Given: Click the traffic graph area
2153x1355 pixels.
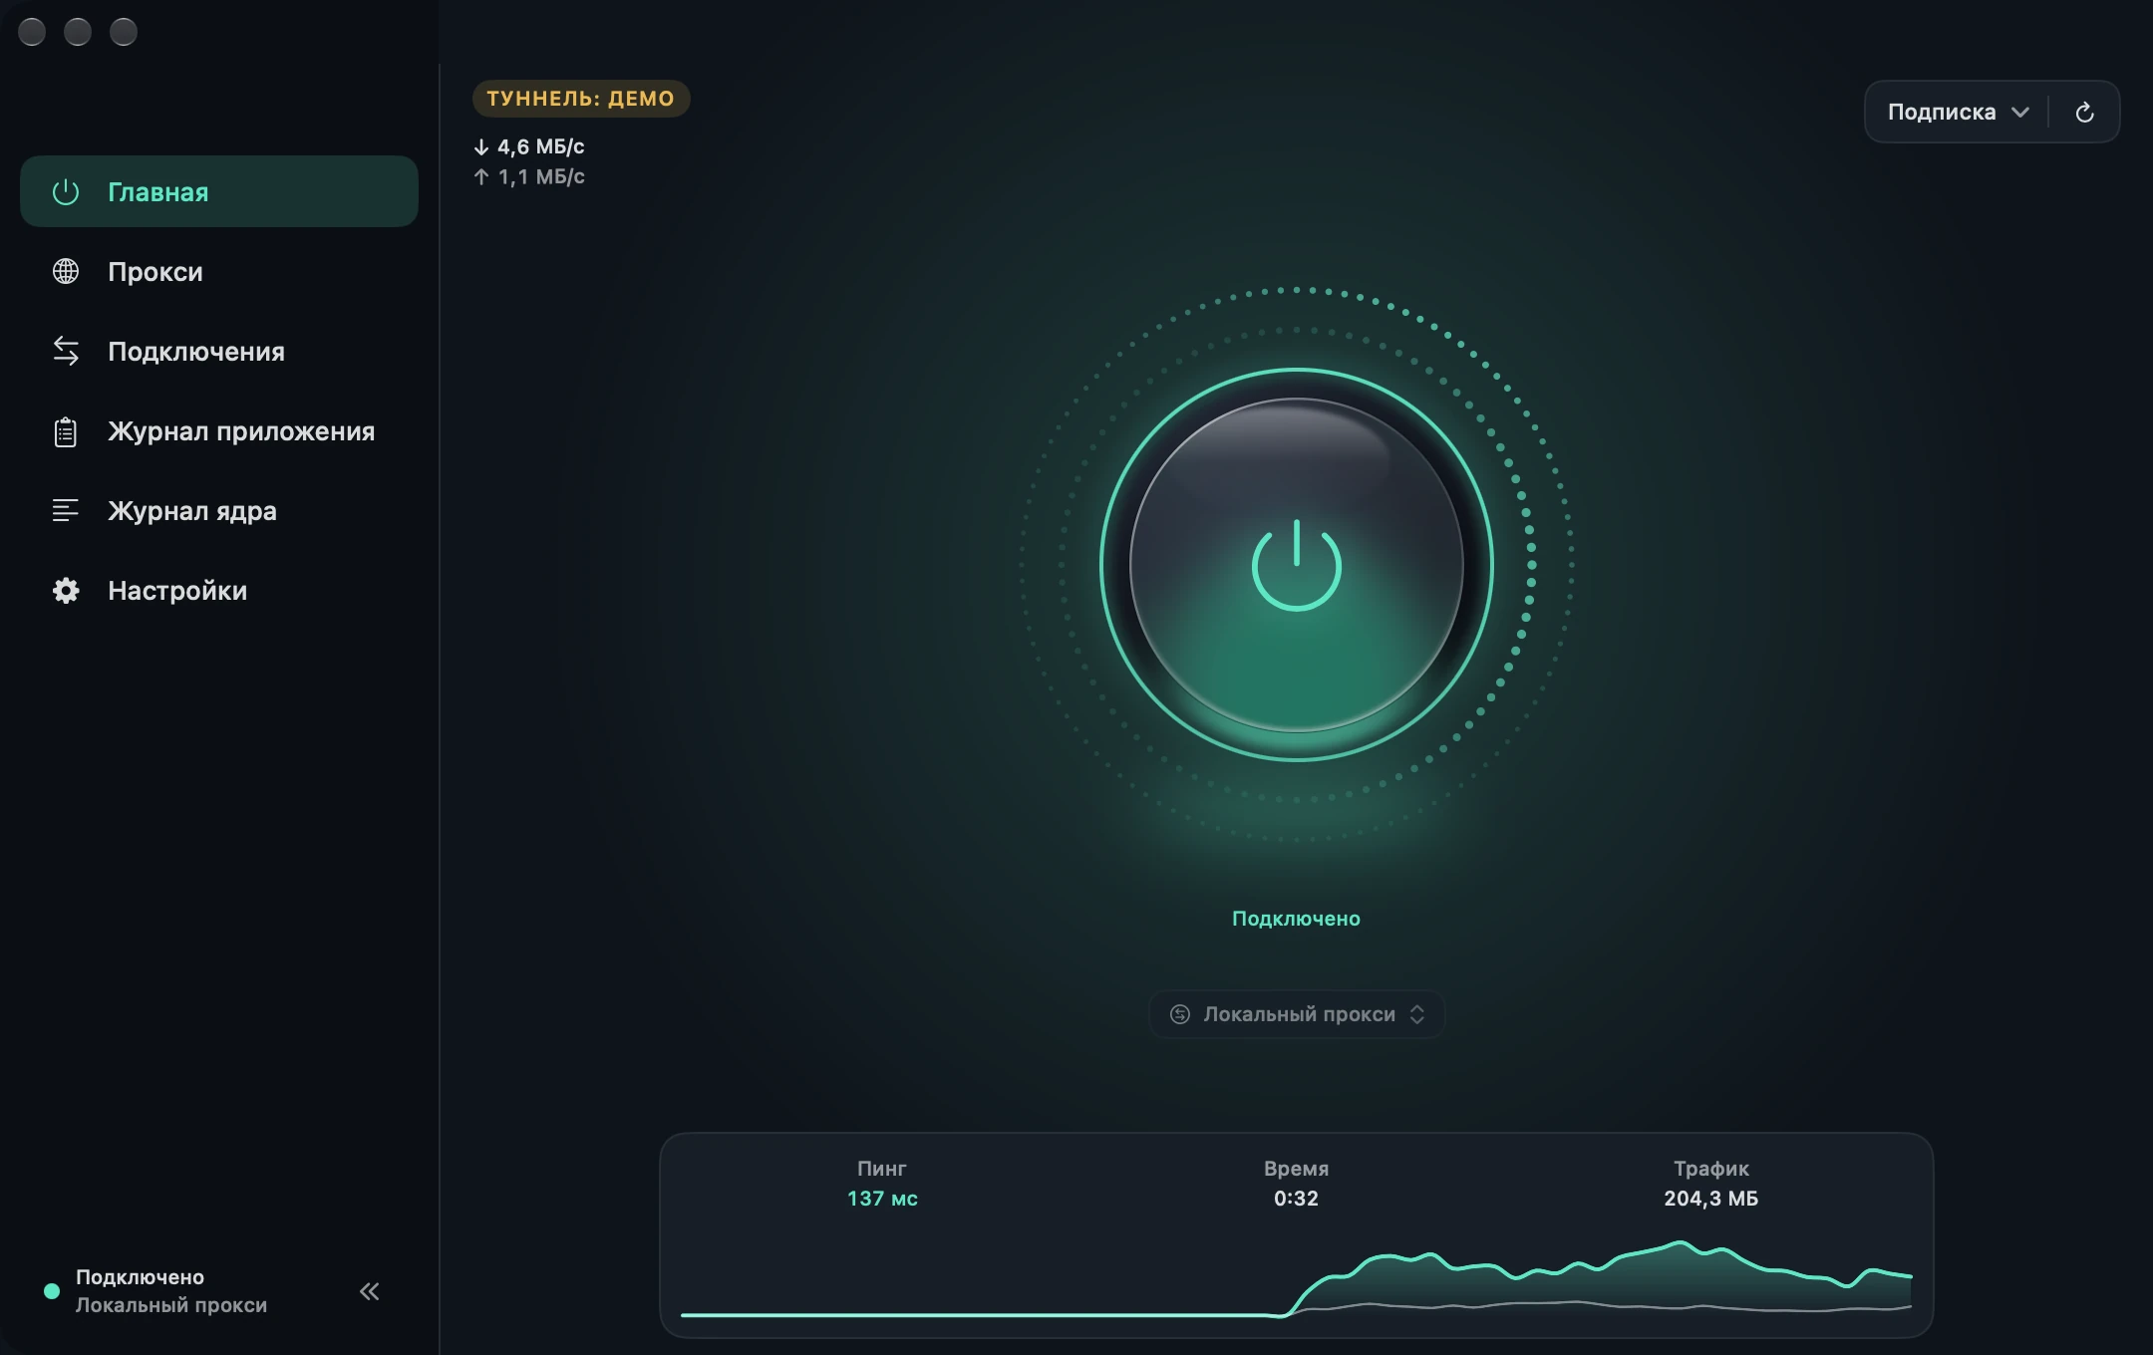Looking at the screenshot, I should point(1296,1279).
